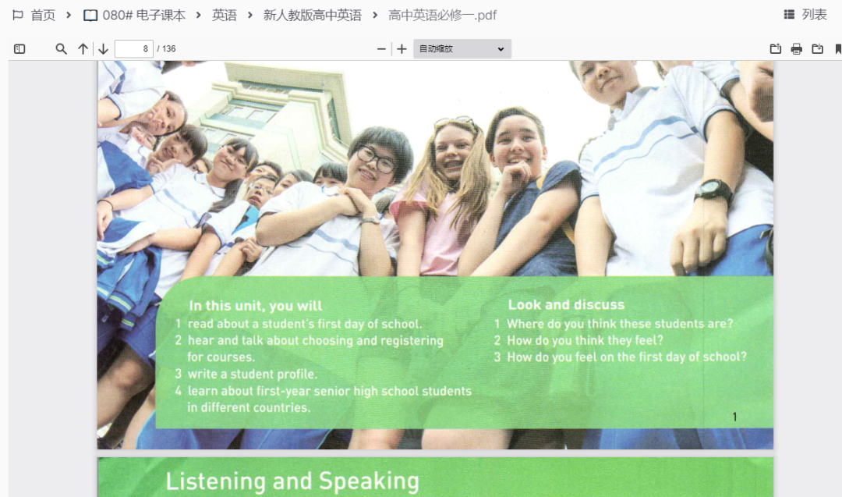The height and width of the screenshot is (497, 842).
Task: Navigate to 英语 breadcrumb folder
Action: coord(225,16)
